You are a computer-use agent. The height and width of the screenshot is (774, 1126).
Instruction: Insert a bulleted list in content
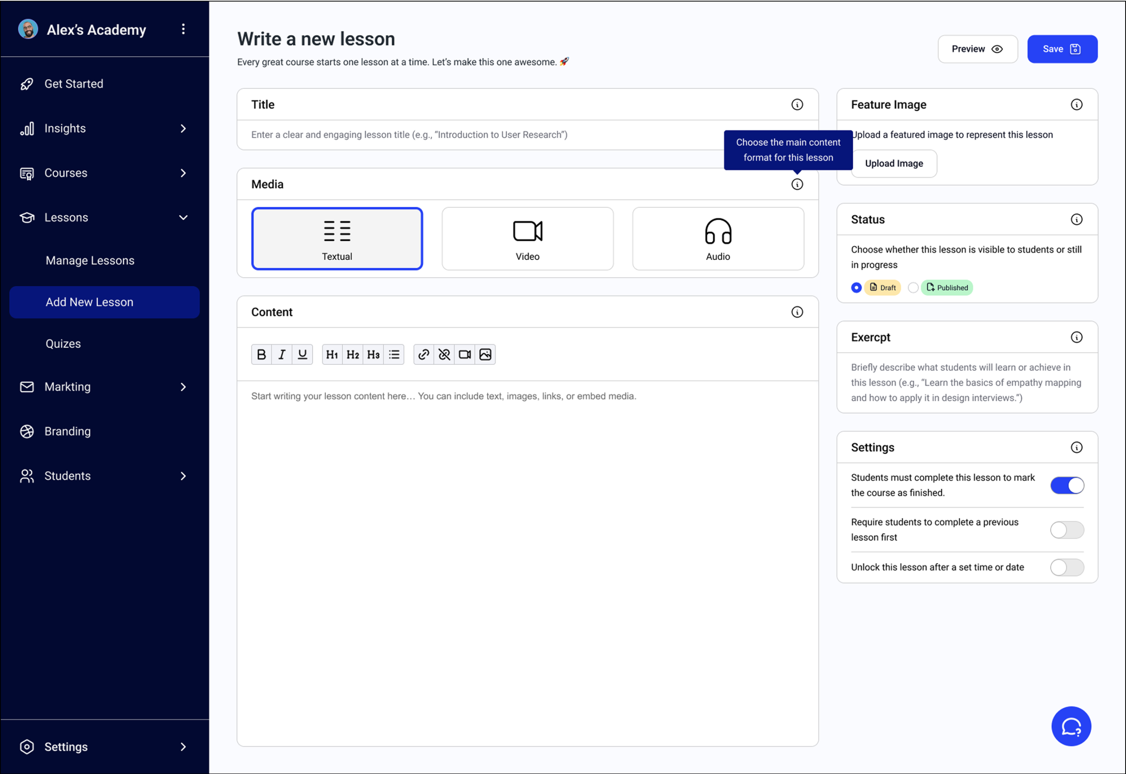tap(394, 355)
